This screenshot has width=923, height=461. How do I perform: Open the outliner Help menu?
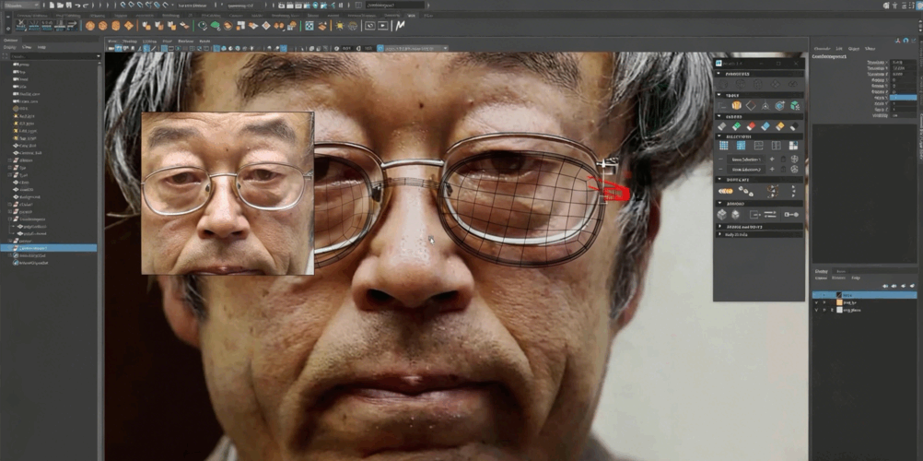coord(41,47)
